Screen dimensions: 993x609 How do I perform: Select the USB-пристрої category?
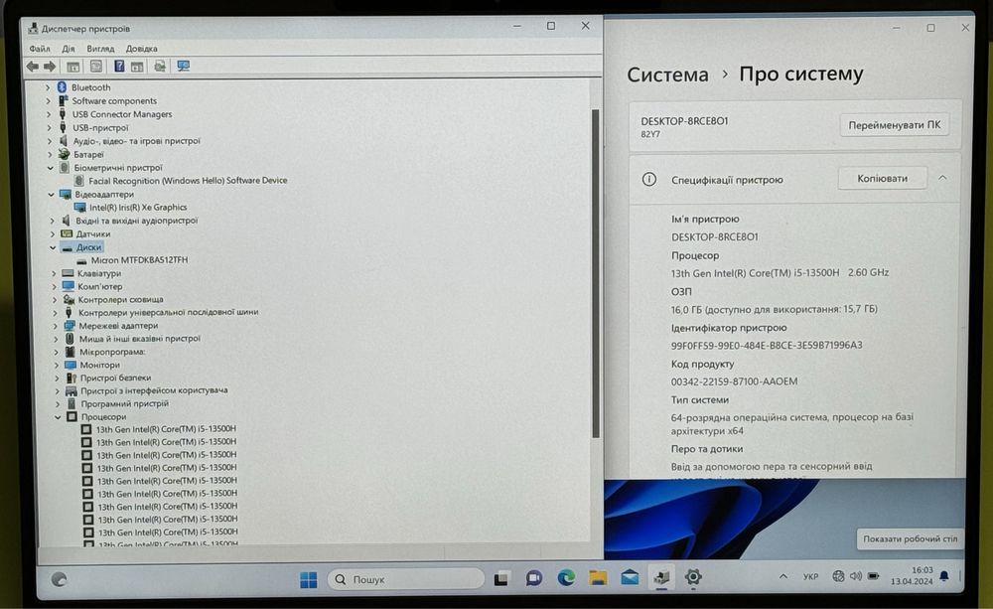click(100, 127)
